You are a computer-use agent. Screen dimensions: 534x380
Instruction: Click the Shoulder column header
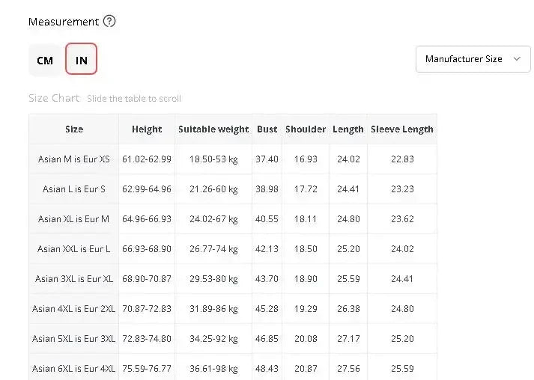click(306, 129)
